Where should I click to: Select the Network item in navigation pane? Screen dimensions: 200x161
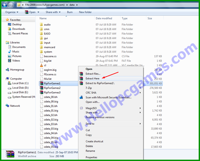tap(15, 106)
